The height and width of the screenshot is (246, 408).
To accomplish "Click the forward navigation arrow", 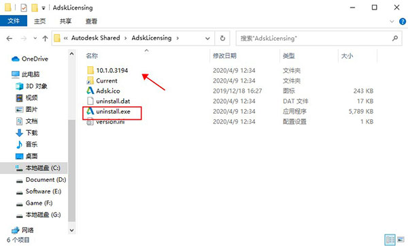I will pos(24,39).
